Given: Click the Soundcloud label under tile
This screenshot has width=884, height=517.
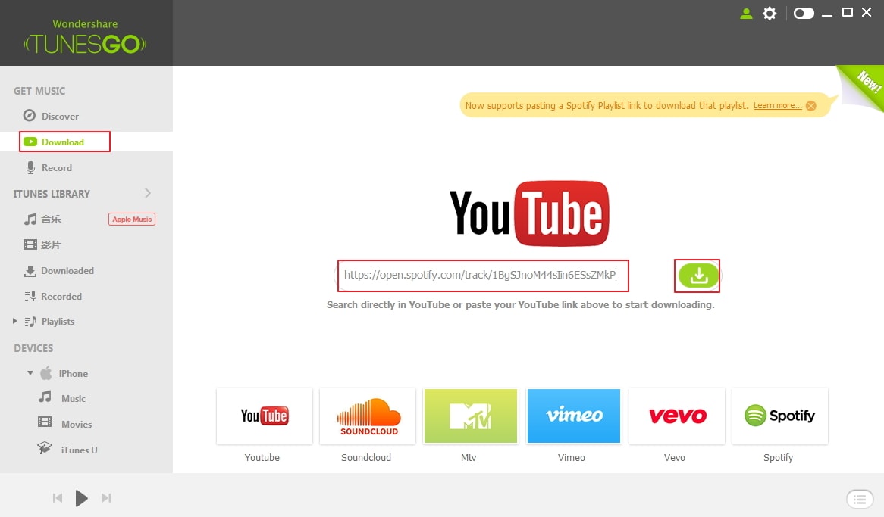Looking at the screenshot, I should 366,457.
